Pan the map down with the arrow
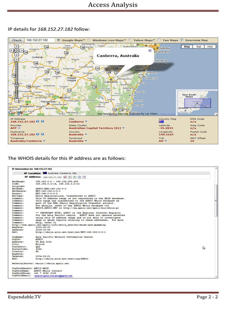 pos(16,54)
